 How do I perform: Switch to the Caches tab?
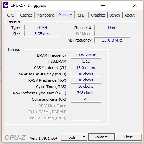point(26,15)
